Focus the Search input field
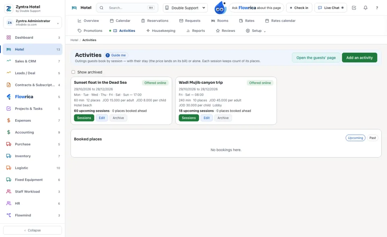Screen dimensions: 387x237 click(127, 8)
